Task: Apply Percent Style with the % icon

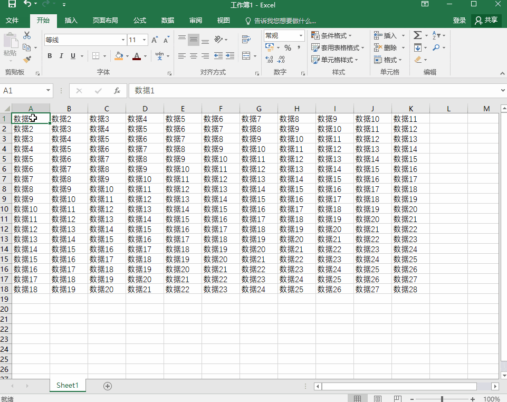Action: (x=288, y=48)
